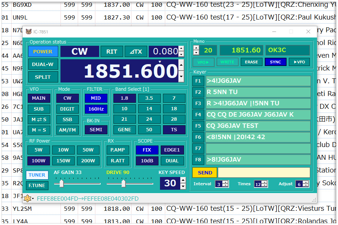The width and height of the screenshot is (338, 225).
Task: Increase the KEY SPEED stepper value
Action: pyautogui.click(x=183, y=180)
